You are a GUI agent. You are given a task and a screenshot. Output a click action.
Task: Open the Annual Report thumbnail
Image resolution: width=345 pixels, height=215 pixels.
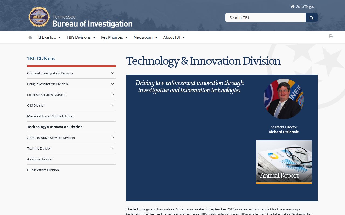click(x=284, y=162)
